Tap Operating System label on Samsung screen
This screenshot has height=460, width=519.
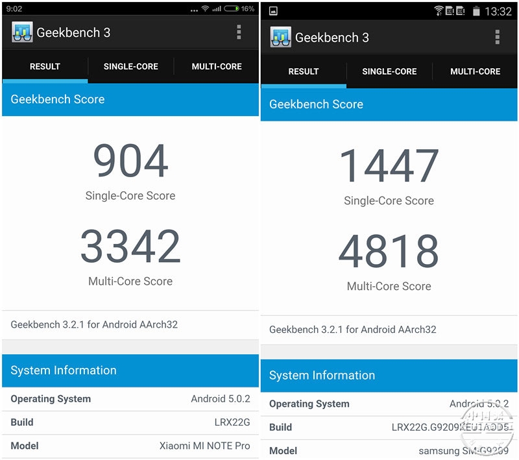click(x=309, y=404)
